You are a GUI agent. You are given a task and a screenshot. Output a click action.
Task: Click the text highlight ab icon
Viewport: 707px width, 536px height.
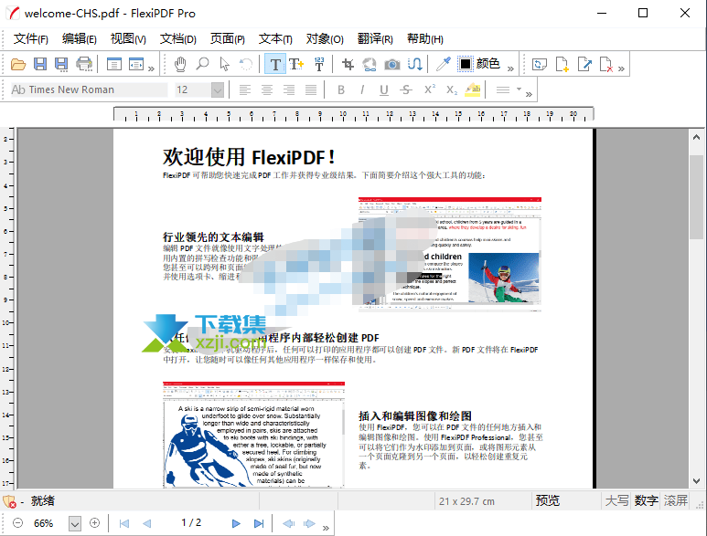(x=473, y=89)
